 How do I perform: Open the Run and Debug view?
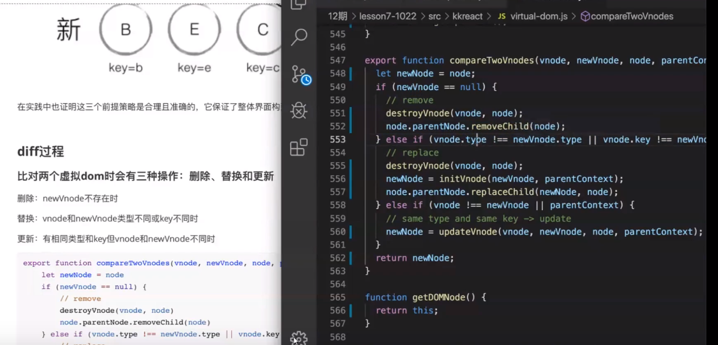(x=299, y=111)
